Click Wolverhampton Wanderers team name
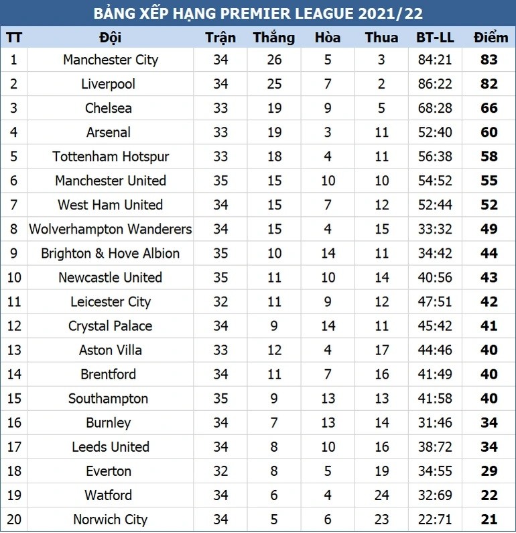 [111, 229]
